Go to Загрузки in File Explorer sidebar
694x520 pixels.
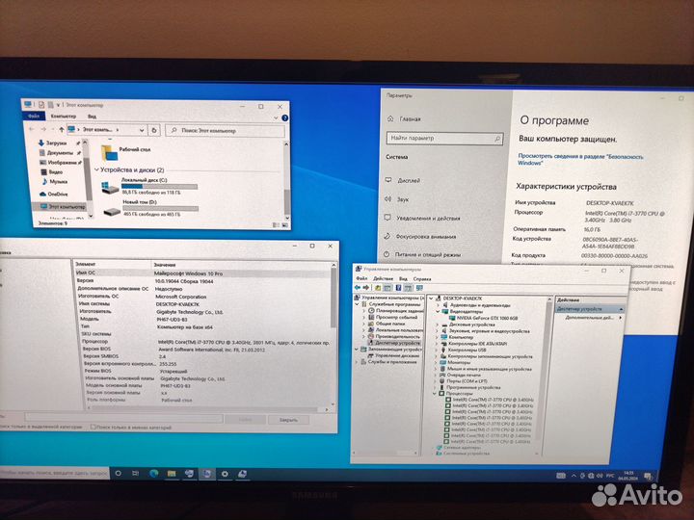53,143
